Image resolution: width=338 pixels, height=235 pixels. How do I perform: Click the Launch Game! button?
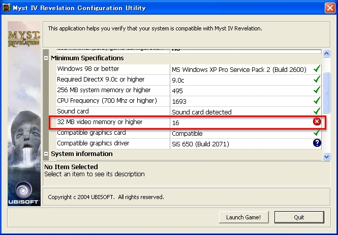point(243,217)
